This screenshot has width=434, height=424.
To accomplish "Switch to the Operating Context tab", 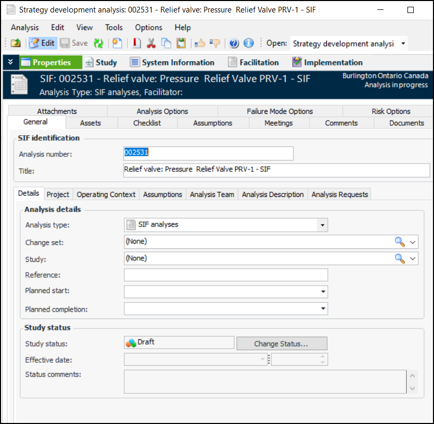I will pos(106,194).
